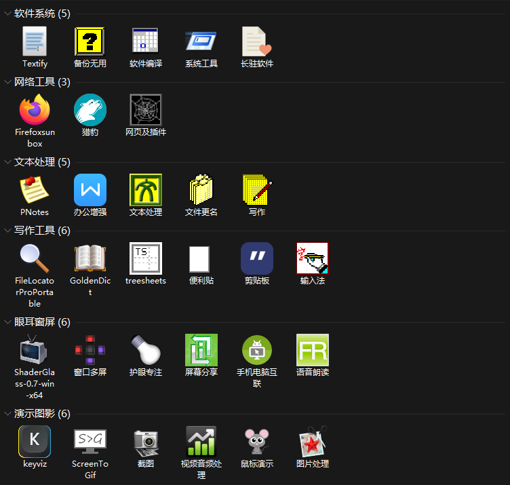
Task: Collapse the 网络工具 (3) group
Action: click(x=7, y=82)
